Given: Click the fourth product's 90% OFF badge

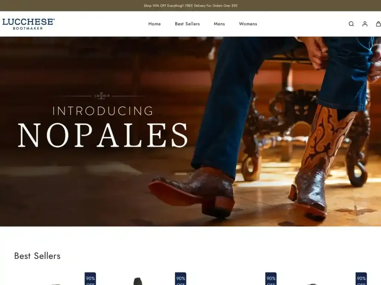Looking at the screenshot, I should pyautogui.click(x=361, y=279).
